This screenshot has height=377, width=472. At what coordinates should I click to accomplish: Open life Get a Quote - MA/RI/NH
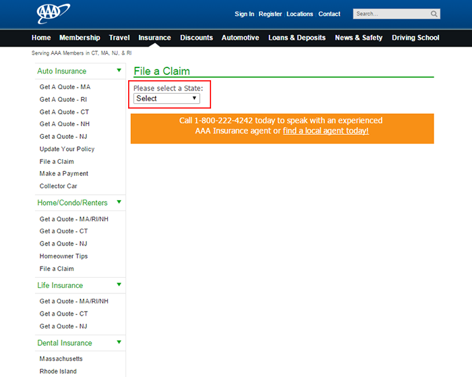73,301
